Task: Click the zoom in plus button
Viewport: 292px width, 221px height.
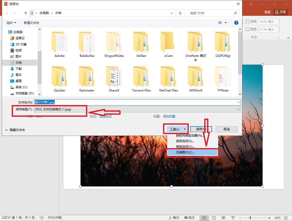Action: click(x=269, y=218)
